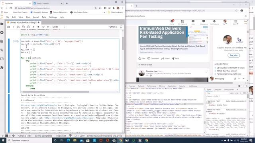Screen dimensions: 255x143
Task: Open the File menu in JupyterLab
Action: tap(8, 17)
